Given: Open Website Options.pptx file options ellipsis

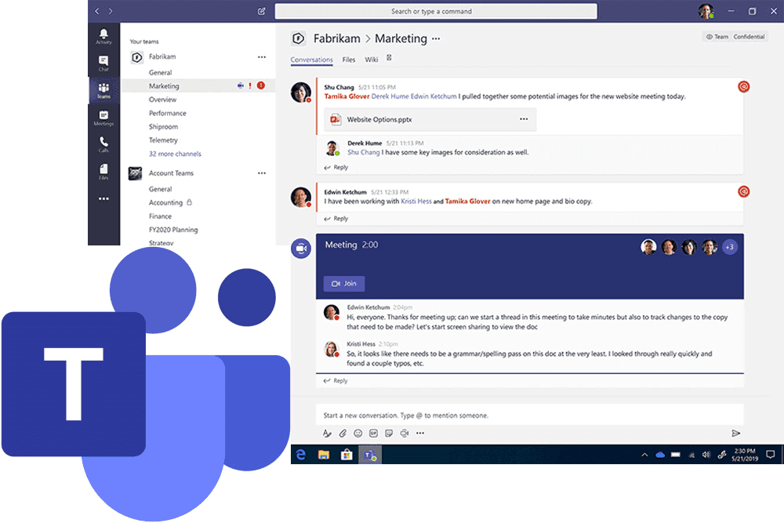Looking at the screenshot, I should 524,119.
